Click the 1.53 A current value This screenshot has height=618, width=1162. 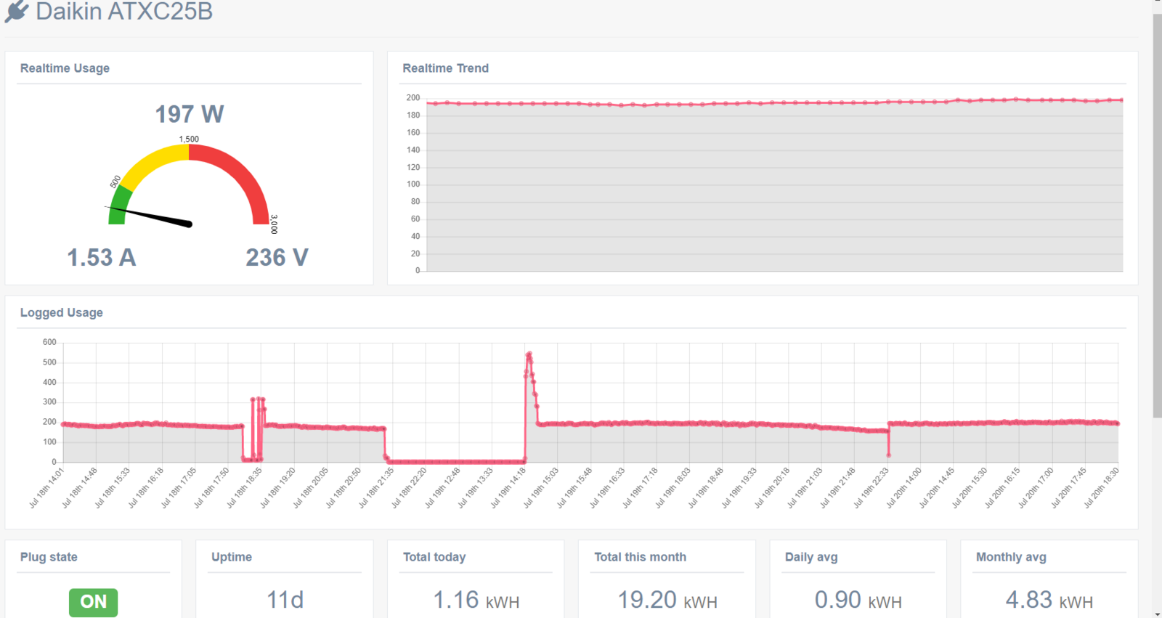(102, 257)
